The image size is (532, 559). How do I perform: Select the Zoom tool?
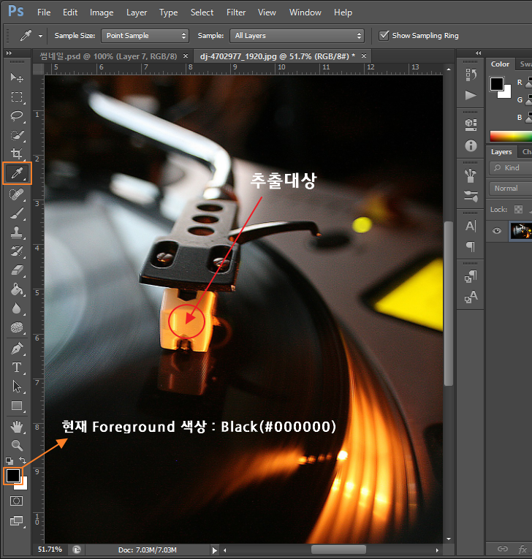[x=16, y=445]
